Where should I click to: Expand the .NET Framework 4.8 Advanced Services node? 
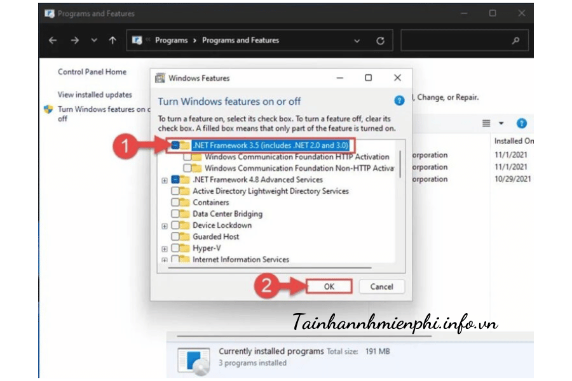(x=165, y=180)
